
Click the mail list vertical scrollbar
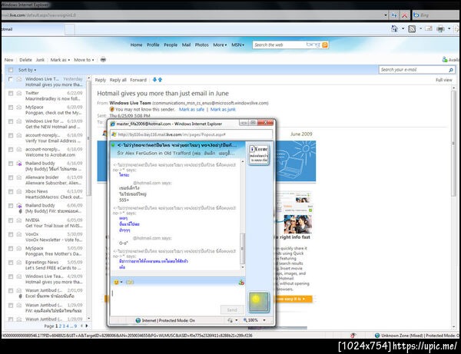pyautogui.click(x=89, y=197)
